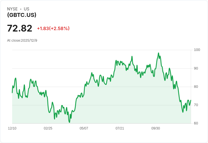Click the 60 price axis label
The image size is (208, 143).
click(x=196, y=123)
